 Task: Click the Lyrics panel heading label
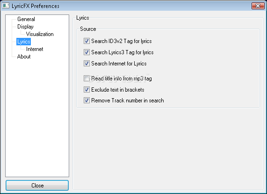click(x=83, y=18)
